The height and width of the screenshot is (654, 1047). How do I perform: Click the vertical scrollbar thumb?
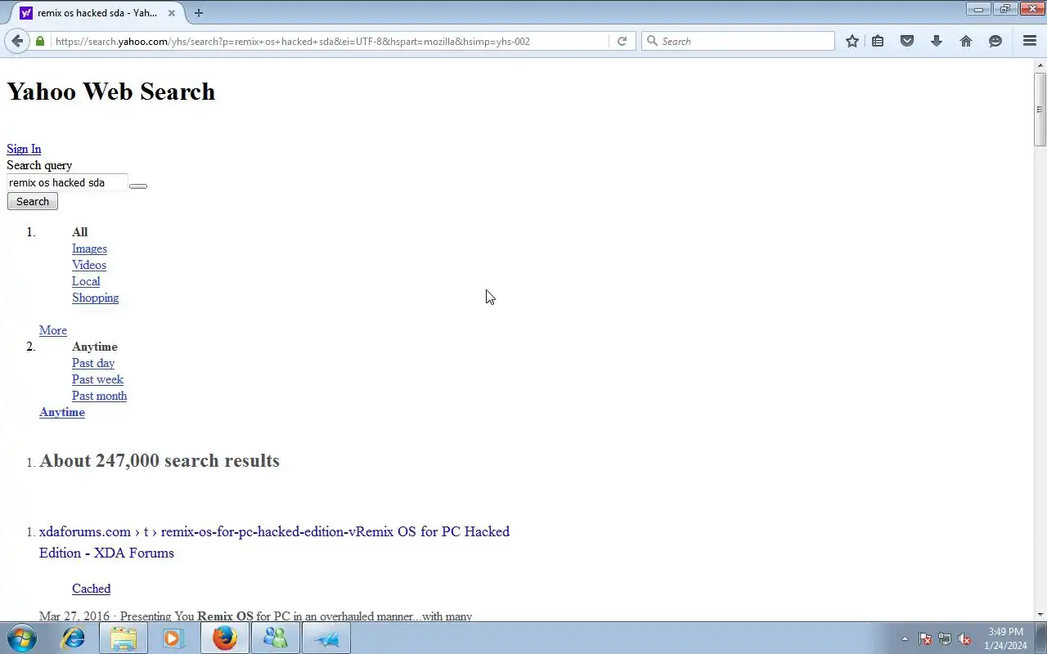click(x=1040, y=109)
